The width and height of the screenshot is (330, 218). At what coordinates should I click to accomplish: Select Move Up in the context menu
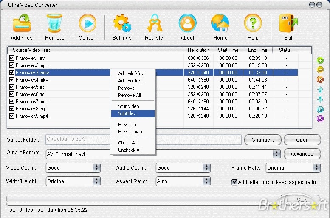(133, 125)
